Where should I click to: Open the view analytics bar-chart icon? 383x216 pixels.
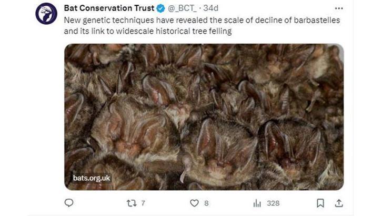coord(257,203)
